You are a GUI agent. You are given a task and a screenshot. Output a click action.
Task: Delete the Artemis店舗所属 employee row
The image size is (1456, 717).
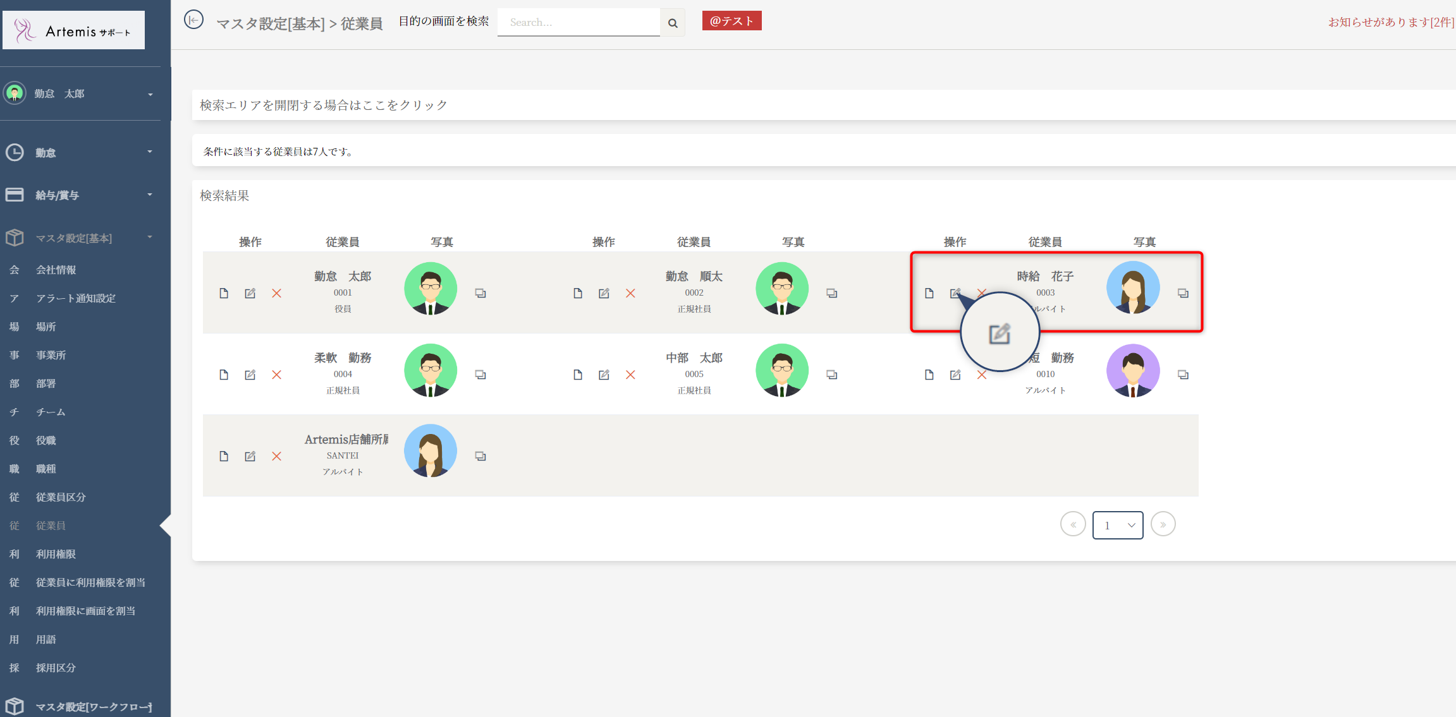pyautogui.click(x=276, y=456)
